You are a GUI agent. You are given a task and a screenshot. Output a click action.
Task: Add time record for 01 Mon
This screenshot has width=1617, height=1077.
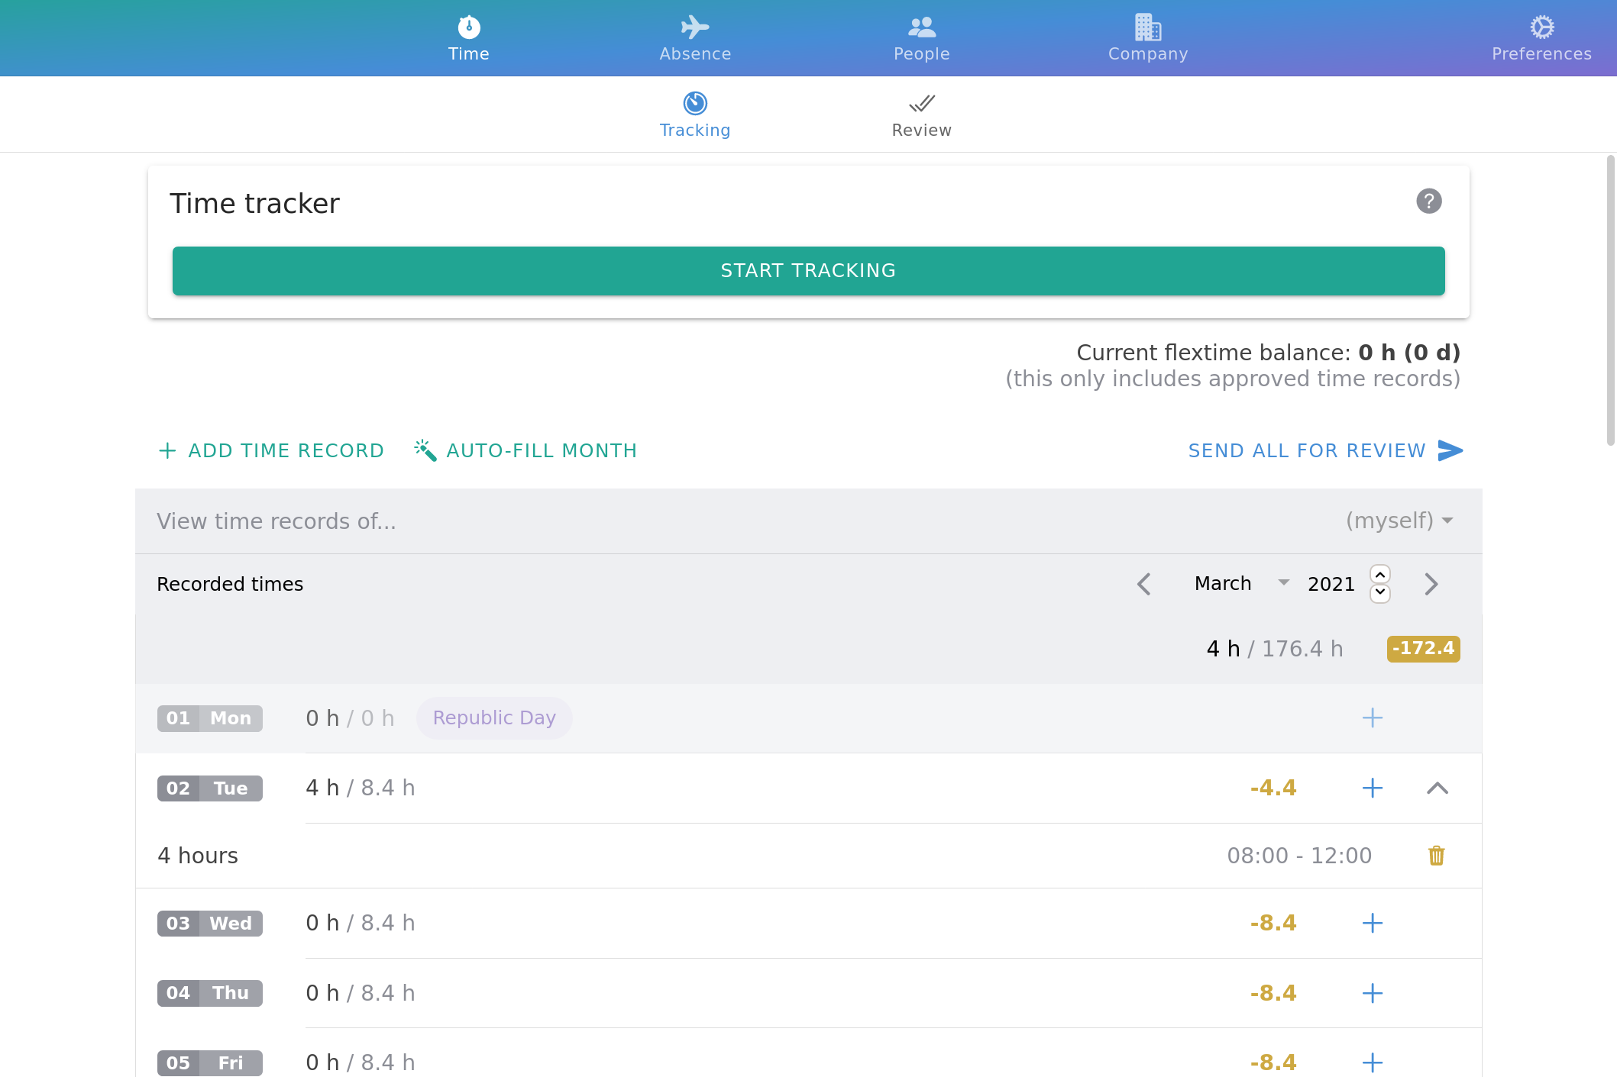1373,717
